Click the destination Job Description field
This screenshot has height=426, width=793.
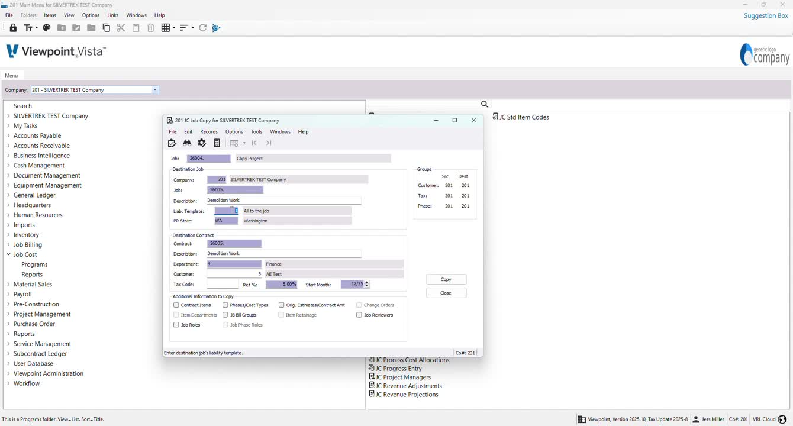(284, 201)
